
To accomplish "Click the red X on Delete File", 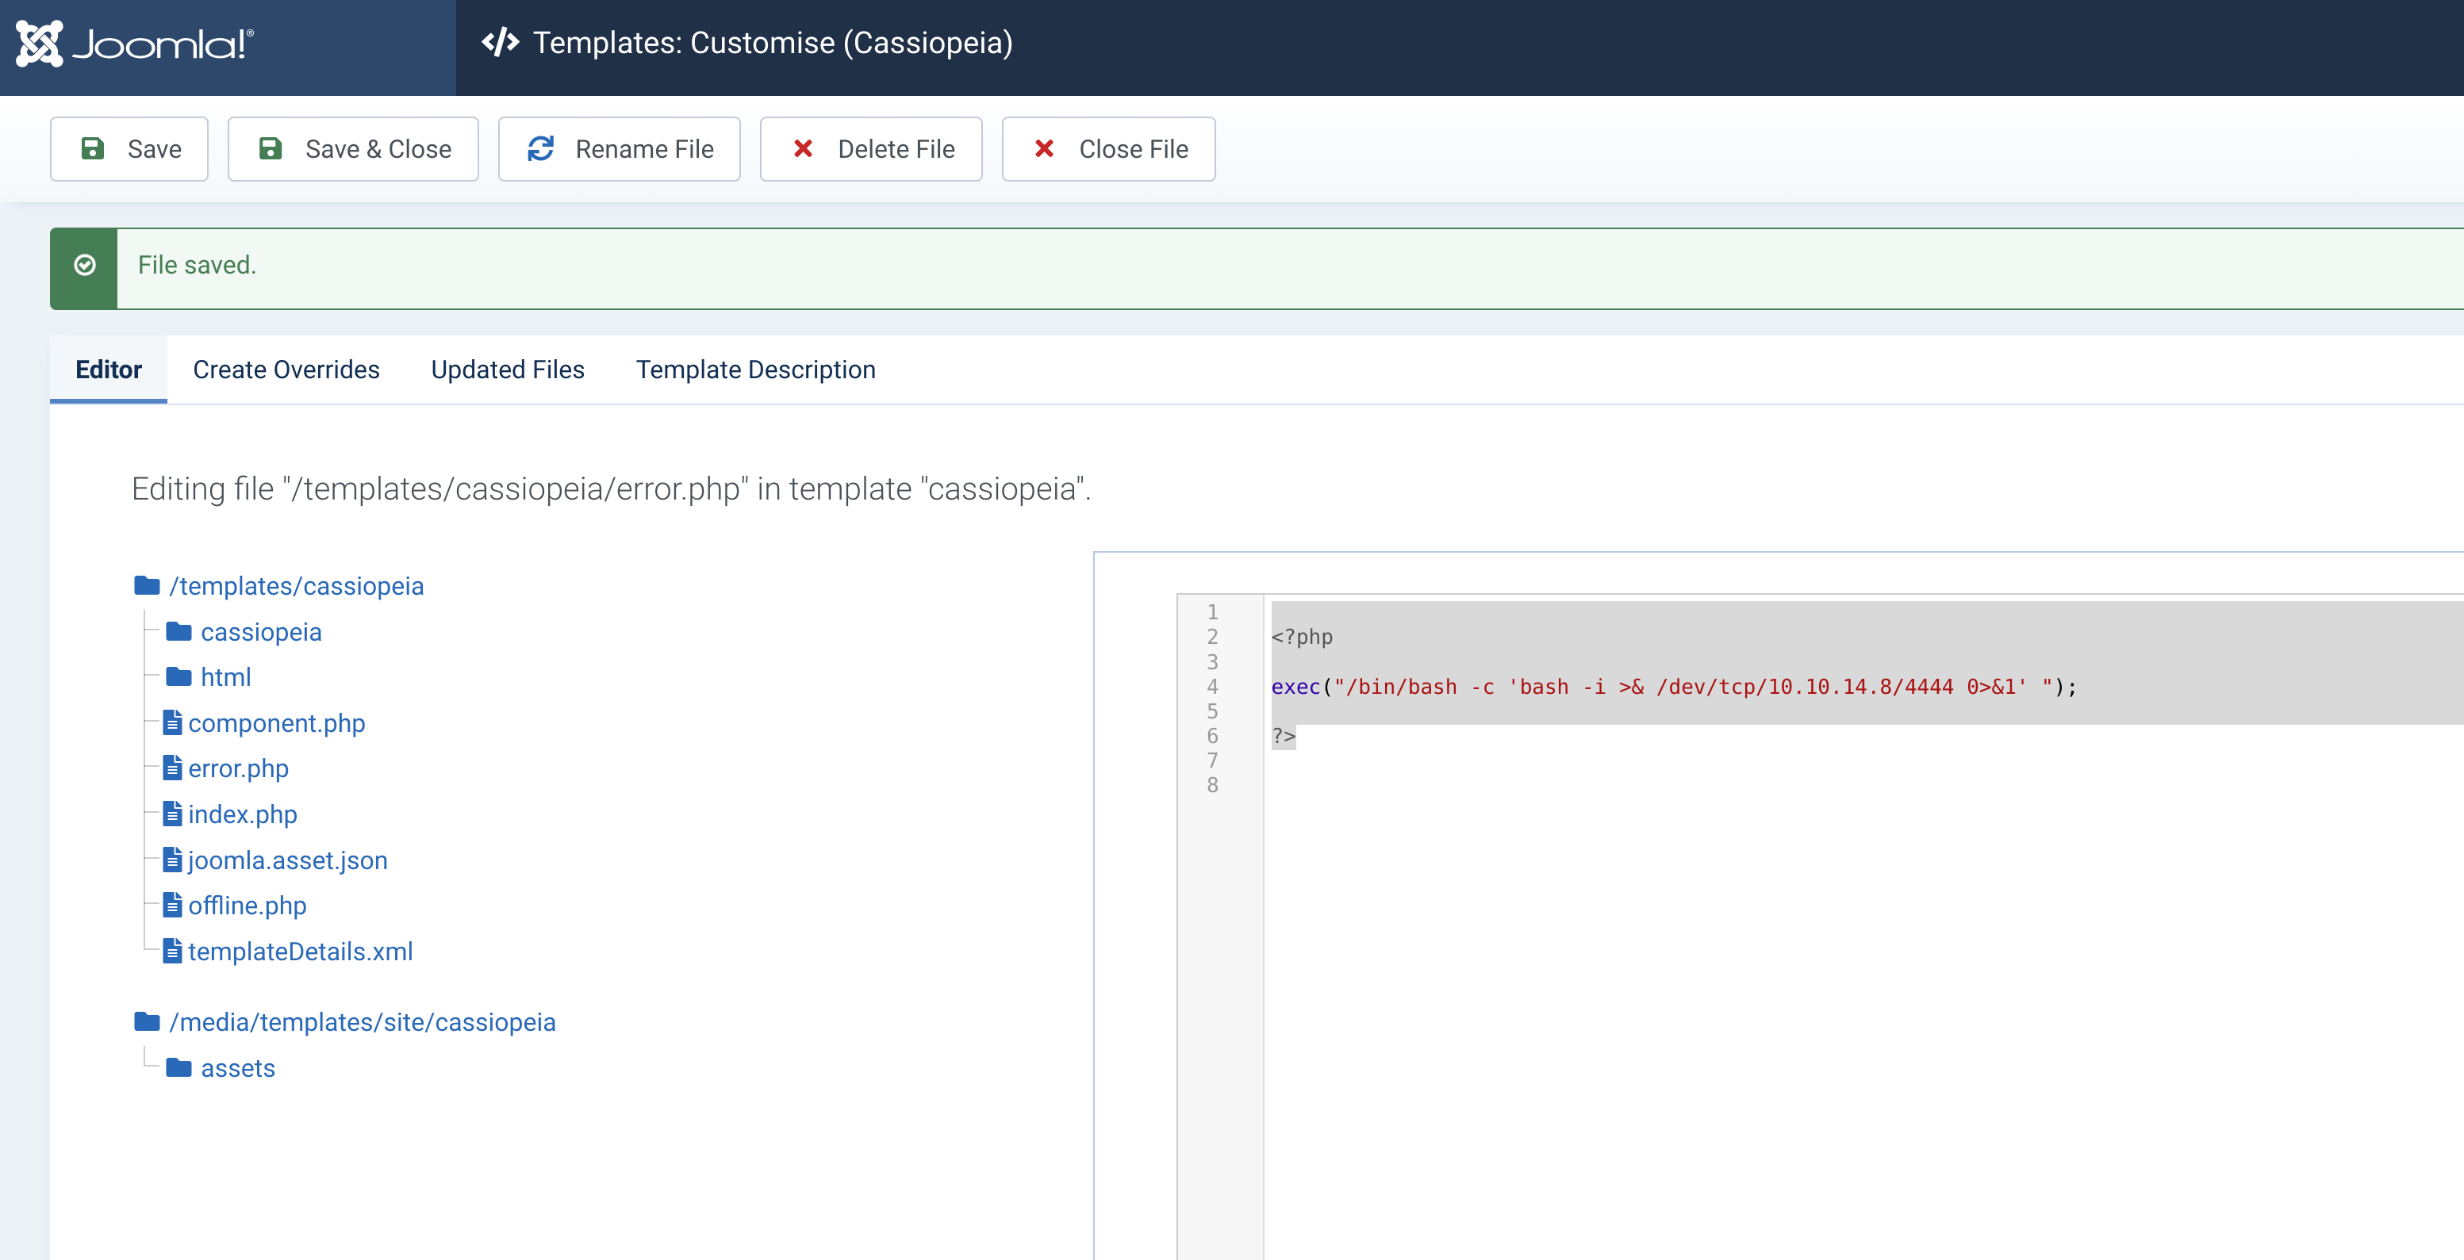I will tap(803, 148).
